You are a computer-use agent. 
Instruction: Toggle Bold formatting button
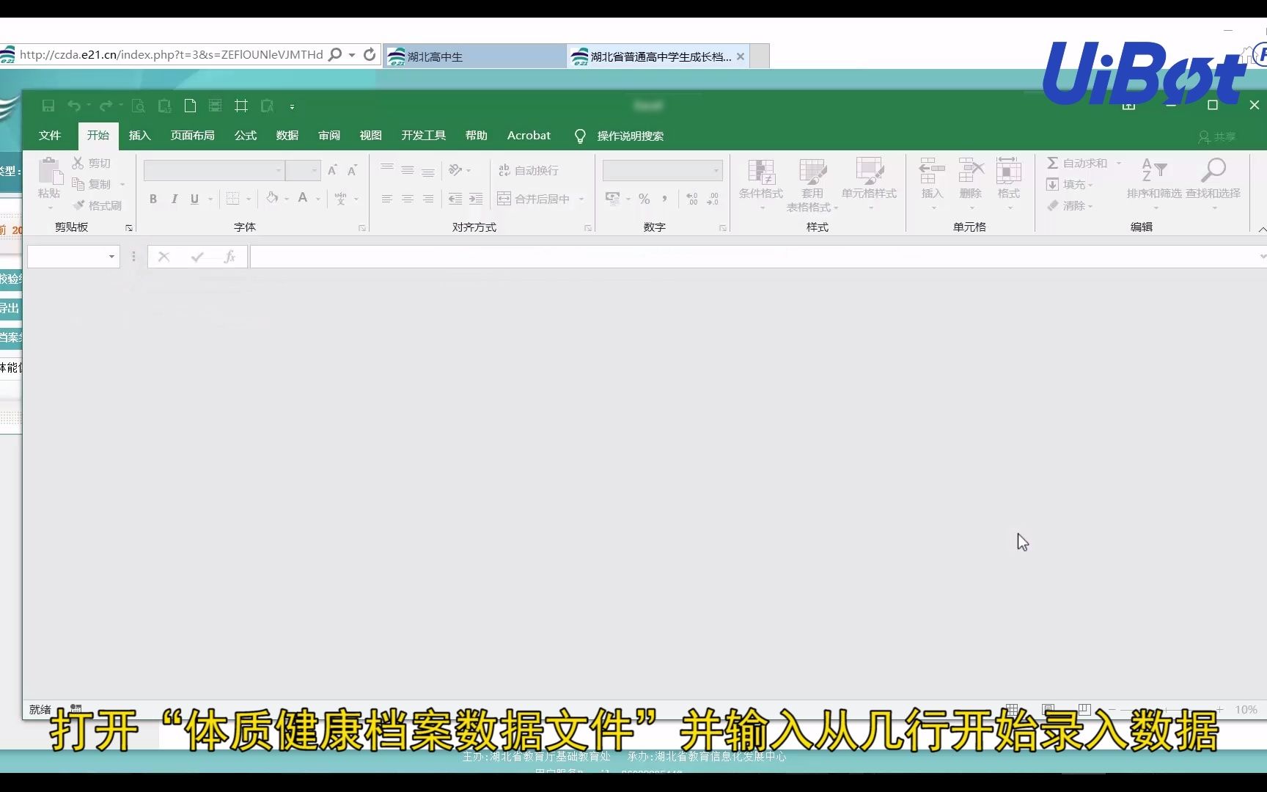pyautogui.click(x=153, y=199)
